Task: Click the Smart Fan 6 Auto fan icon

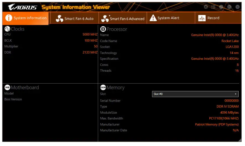Action: pos(59,19)
